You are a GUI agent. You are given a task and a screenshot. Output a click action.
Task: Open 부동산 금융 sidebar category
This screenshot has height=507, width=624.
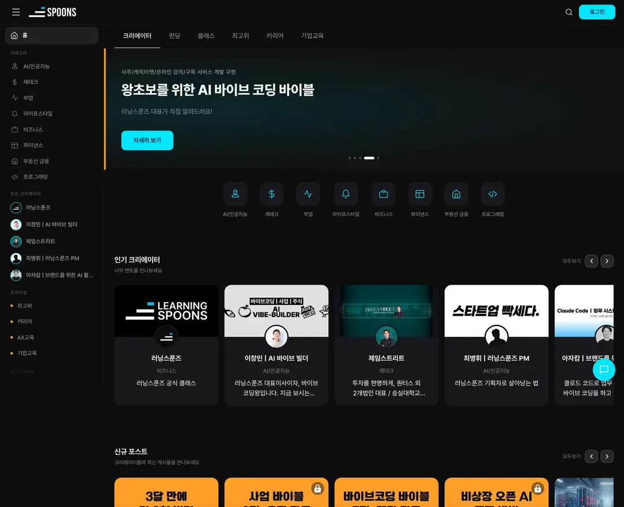point(52,161)
